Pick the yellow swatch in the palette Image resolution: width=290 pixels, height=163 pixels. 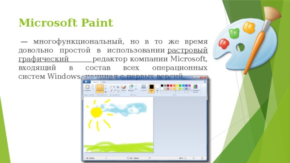coord(177,86)
